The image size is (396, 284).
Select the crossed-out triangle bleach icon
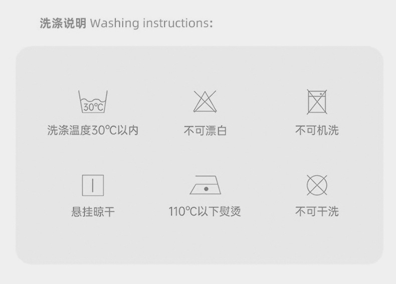tap(205, 102)
